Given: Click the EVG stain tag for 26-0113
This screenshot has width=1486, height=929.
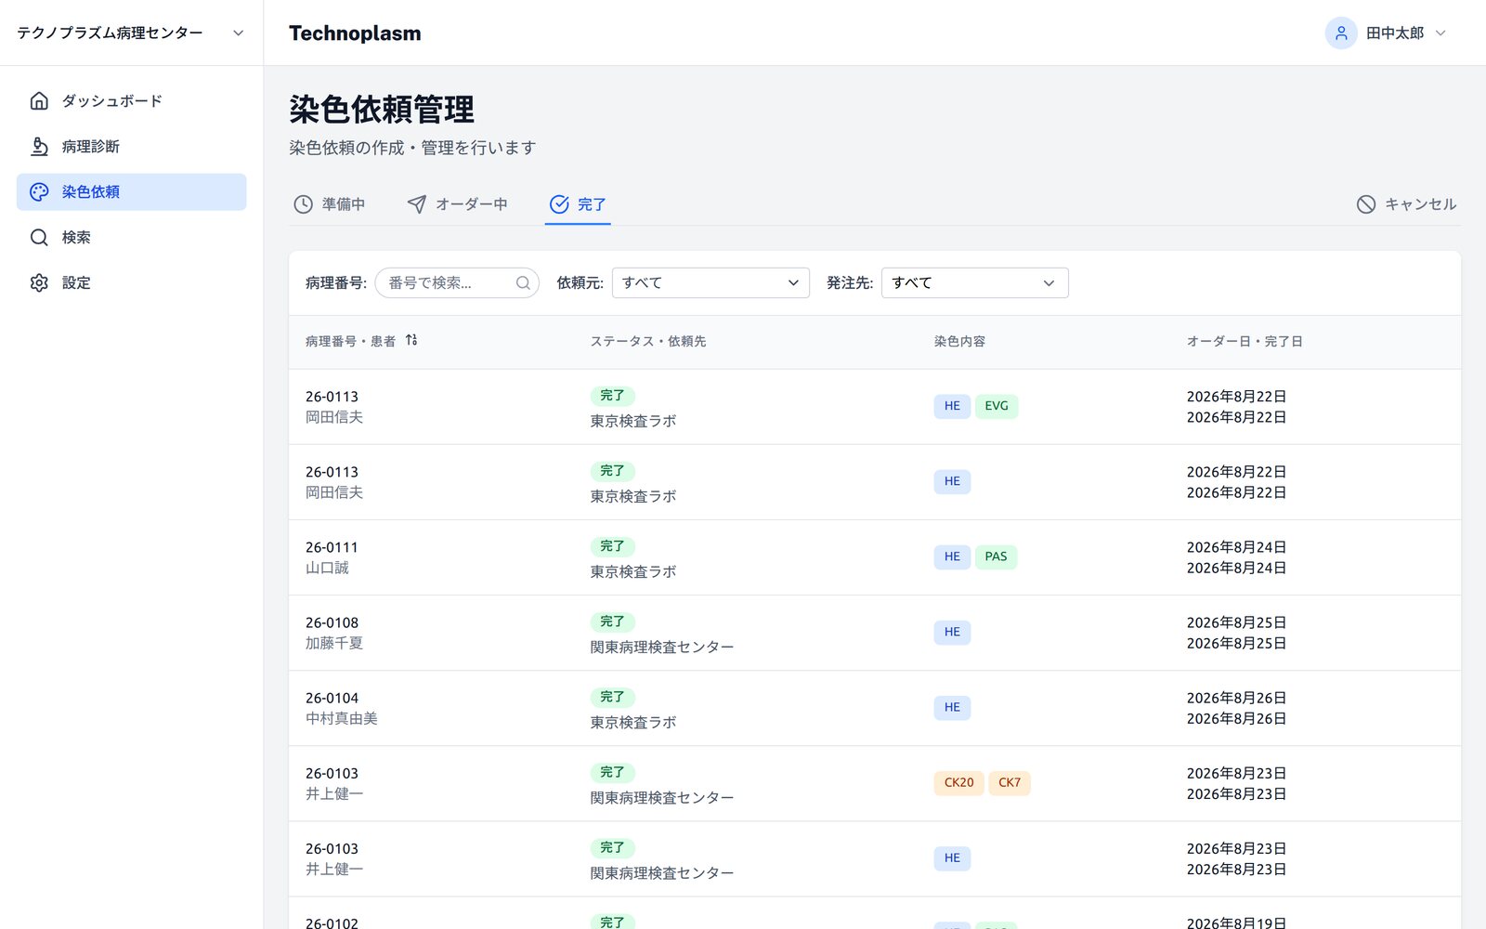Looking at the screenshot, I should (x=997, y=406).
